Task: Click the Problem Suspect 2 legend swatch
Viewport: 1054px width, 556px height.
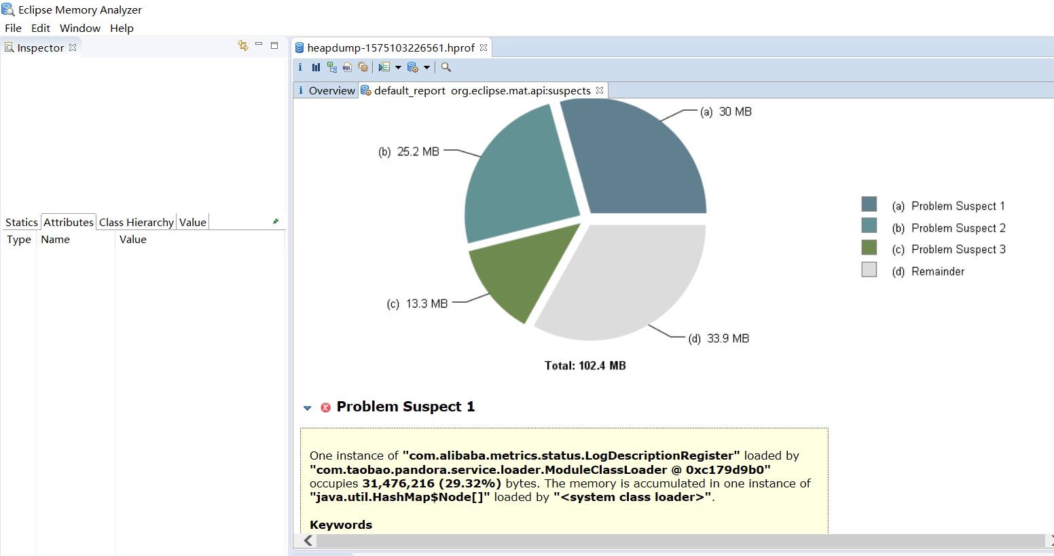Action: [869, 225]
